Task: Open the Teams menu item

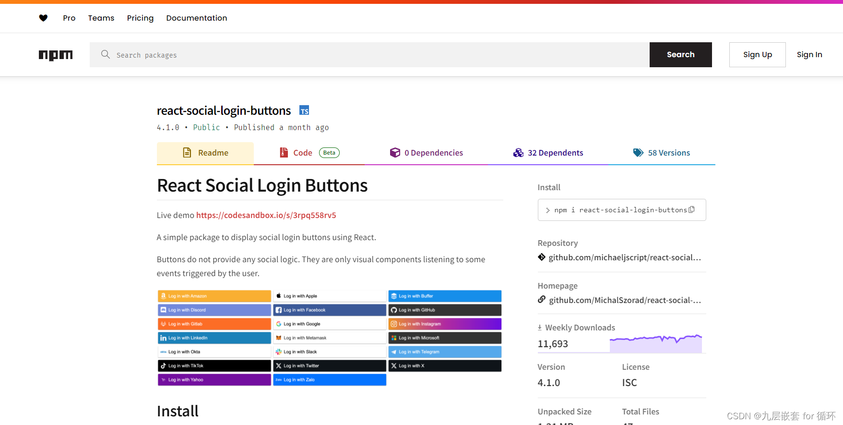Action: point(101,18)
